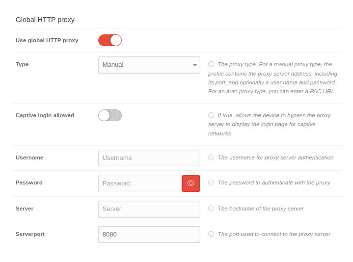Focus the Username input field
The width and height of the screenshot is (353, 262).
pos(149,158)
